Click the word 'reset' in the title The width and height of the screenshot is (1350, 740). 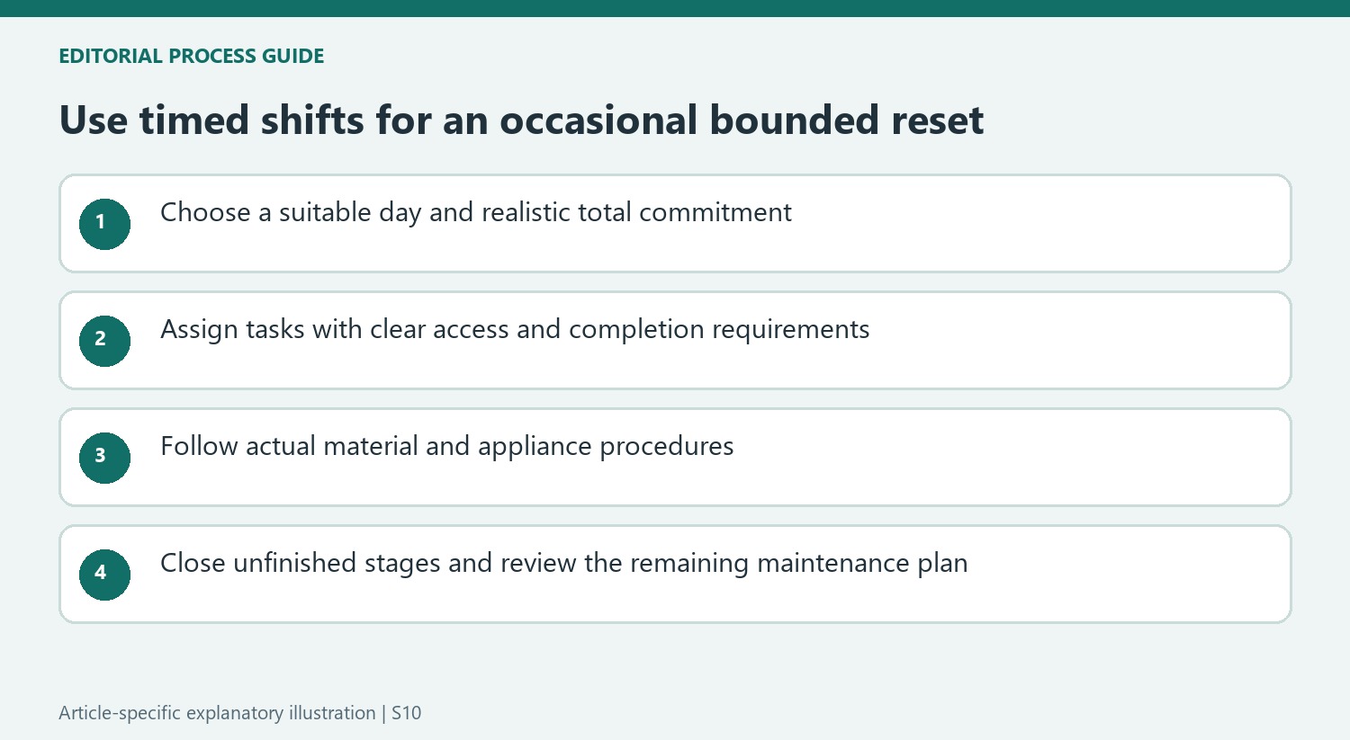coord(938,120)
